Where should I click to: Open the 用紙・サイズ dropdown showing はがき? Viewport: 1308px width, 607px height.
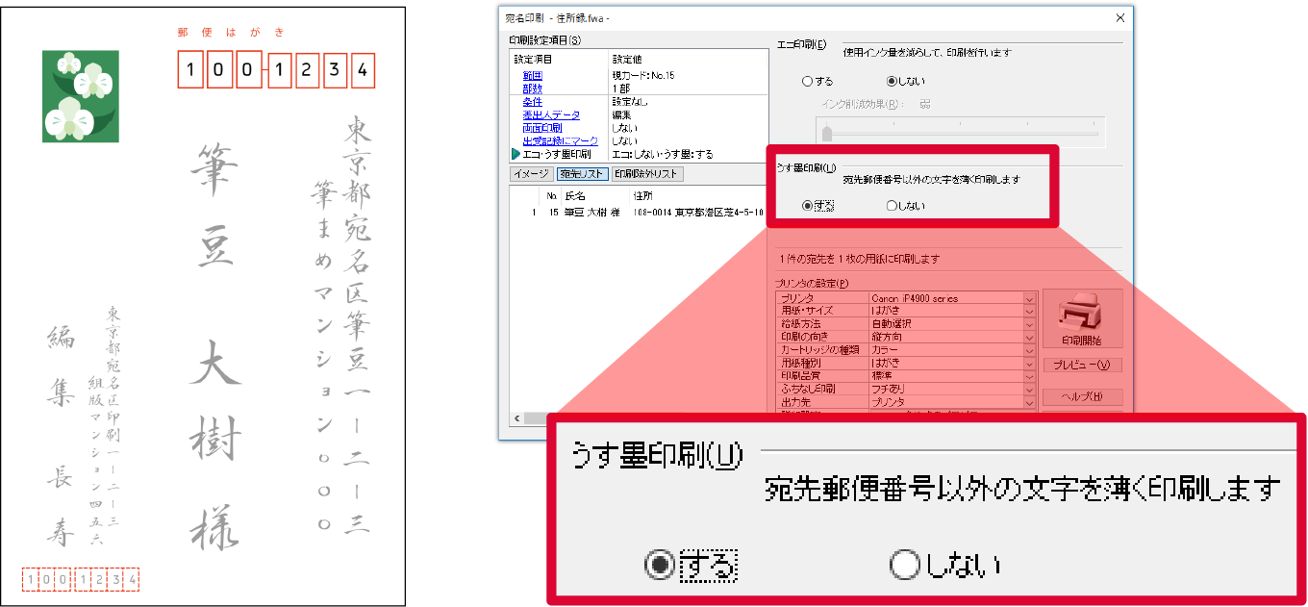click(1028, 311)
